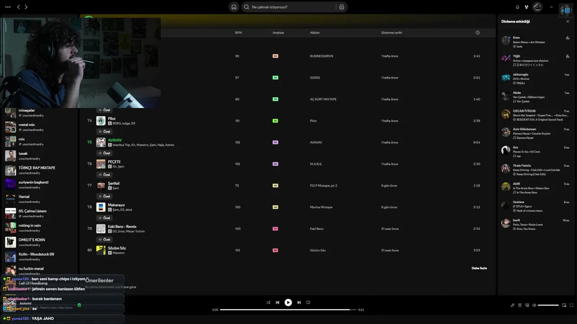Skip to next track
The image size is (577, 324).
click(x=298, y=302)
